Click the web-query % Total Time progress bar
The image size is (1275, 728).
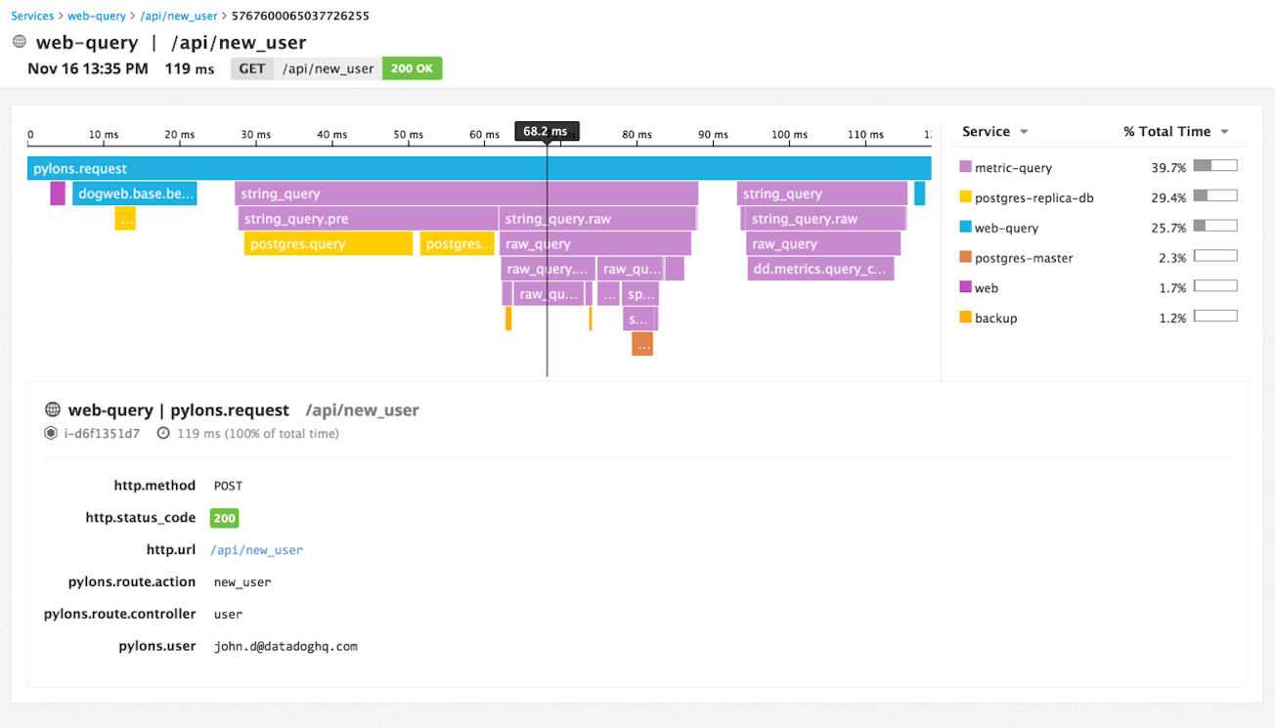[x=1215, y=225]
